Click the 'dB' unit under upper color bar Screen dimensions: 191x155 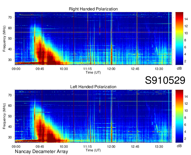pyautogui.click(x=179, y=69)
